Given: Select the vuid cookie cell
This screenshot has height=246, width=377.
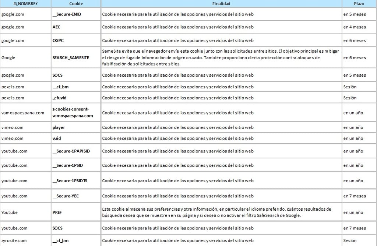Looking at the screenshot, I should (x=76, y=138).
